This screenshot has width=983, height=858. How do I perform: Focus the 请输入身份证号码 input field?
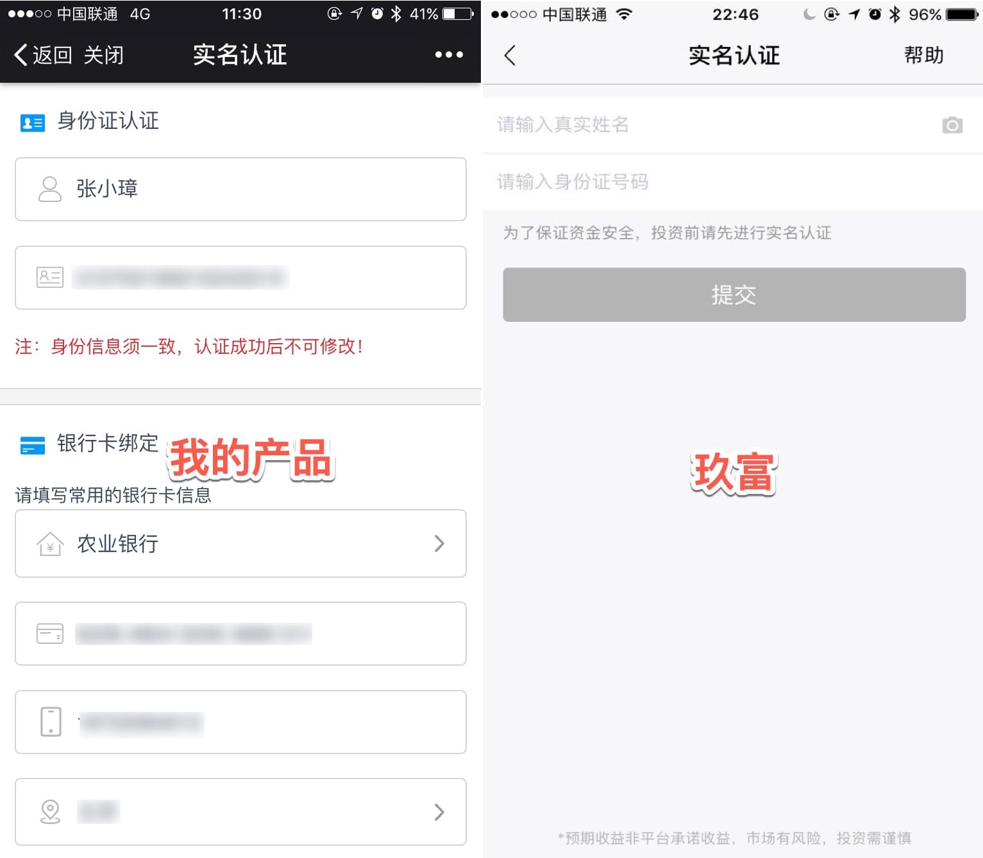pyautogui.click(x=733, y=182)
